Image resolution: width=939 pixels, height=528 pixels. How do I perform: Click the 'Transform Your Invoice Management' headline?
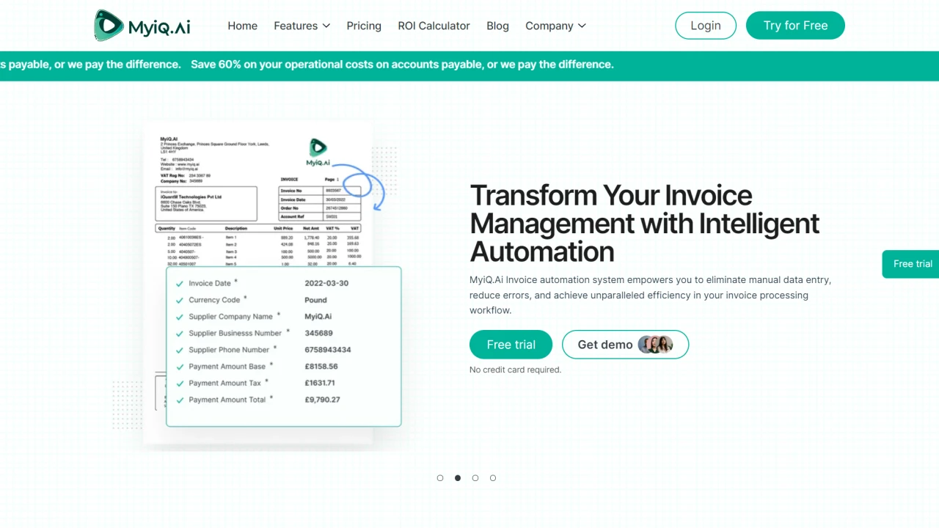pyautogui.click(x=645, y=223)
